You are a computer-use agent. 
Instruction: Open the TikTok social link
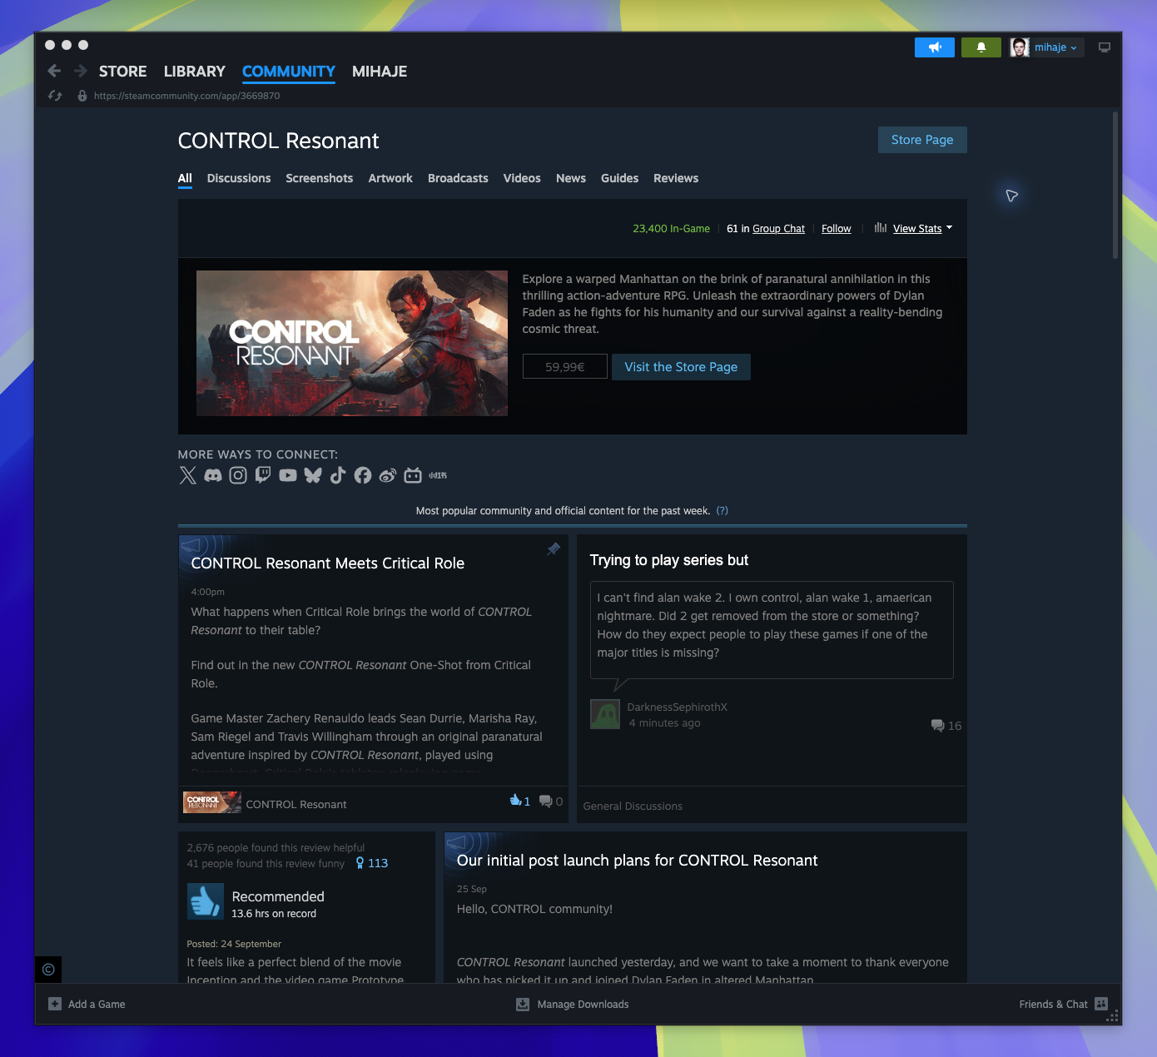338,475
